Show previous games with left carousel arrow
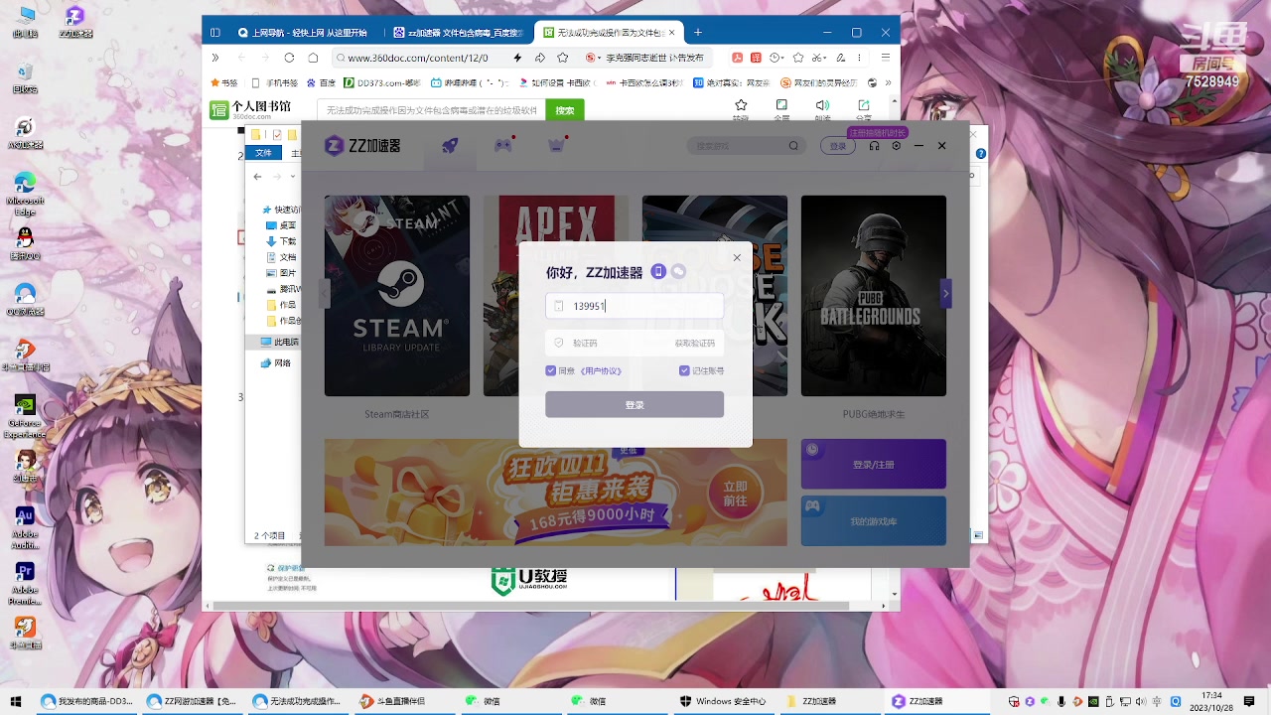Image resolution: width=1271 pixels, height=715 pixels. 324,293
